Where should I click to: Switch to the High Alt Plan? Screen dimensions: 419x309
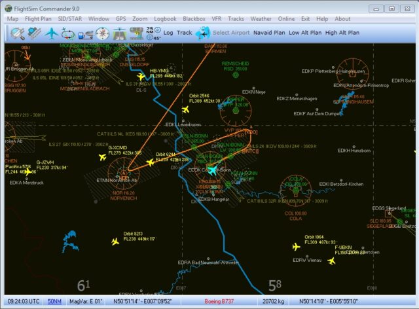click(x=342, y=33)
